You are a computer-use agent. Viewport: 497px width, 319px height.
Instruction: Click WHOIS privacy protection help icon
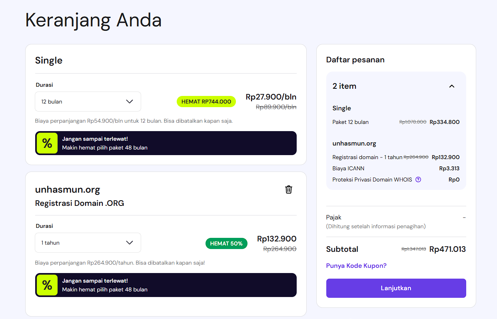pyautogui.click(x=418, y=179)
